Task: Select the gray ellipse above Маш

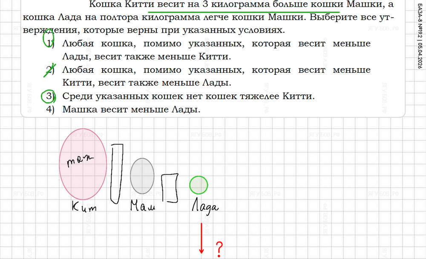Action: pyautogui.click(x=142, y=175)
